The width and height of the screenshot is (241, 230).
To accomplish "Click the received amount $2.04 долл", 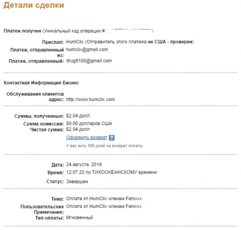I will coord(78,116).
